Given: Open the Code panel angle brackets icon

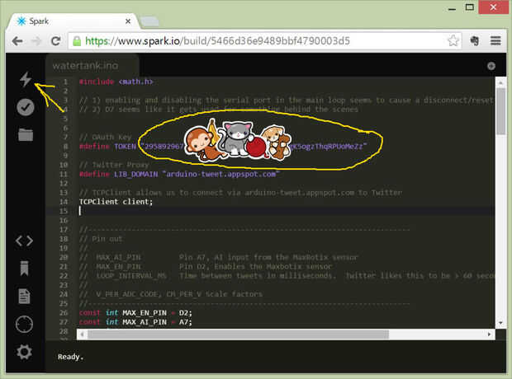Looking at the screenshot, I should coord(25,241).
